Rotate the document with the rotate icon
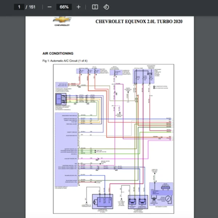218x218 pixels. coord(106,7)
